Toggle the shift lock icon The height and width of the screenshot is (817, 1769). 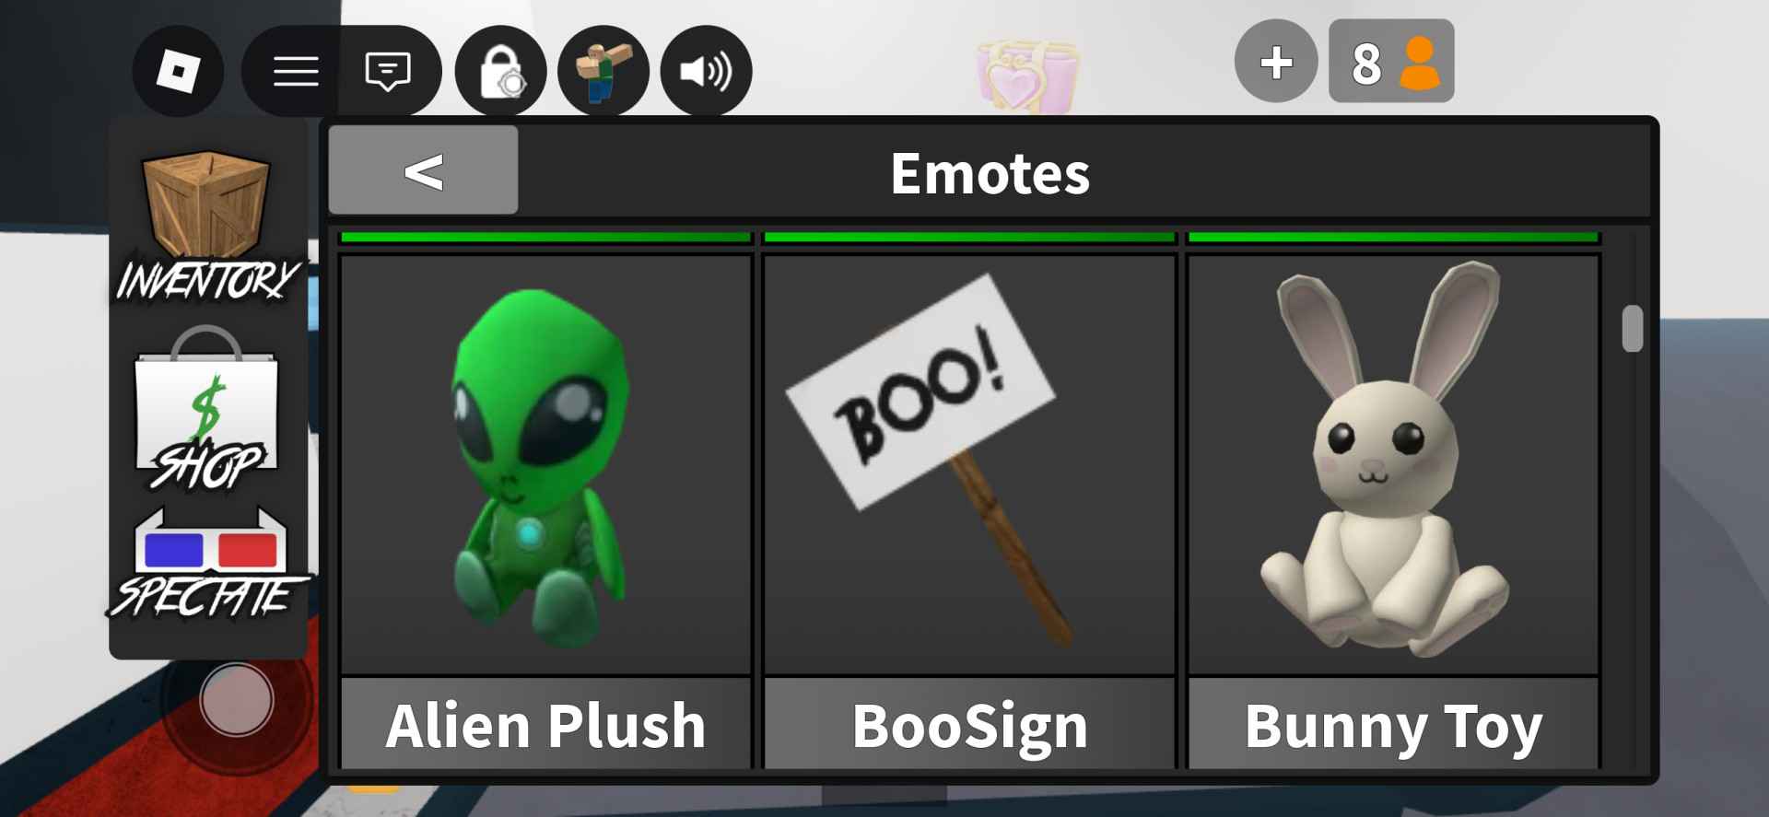click(x=501, y=71)
